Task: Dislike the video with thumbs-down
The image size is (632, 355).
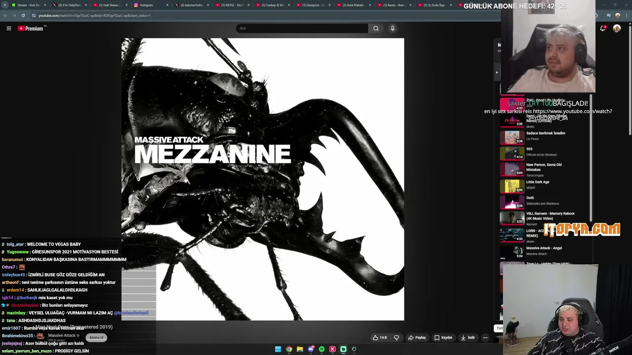Action: 396,338
